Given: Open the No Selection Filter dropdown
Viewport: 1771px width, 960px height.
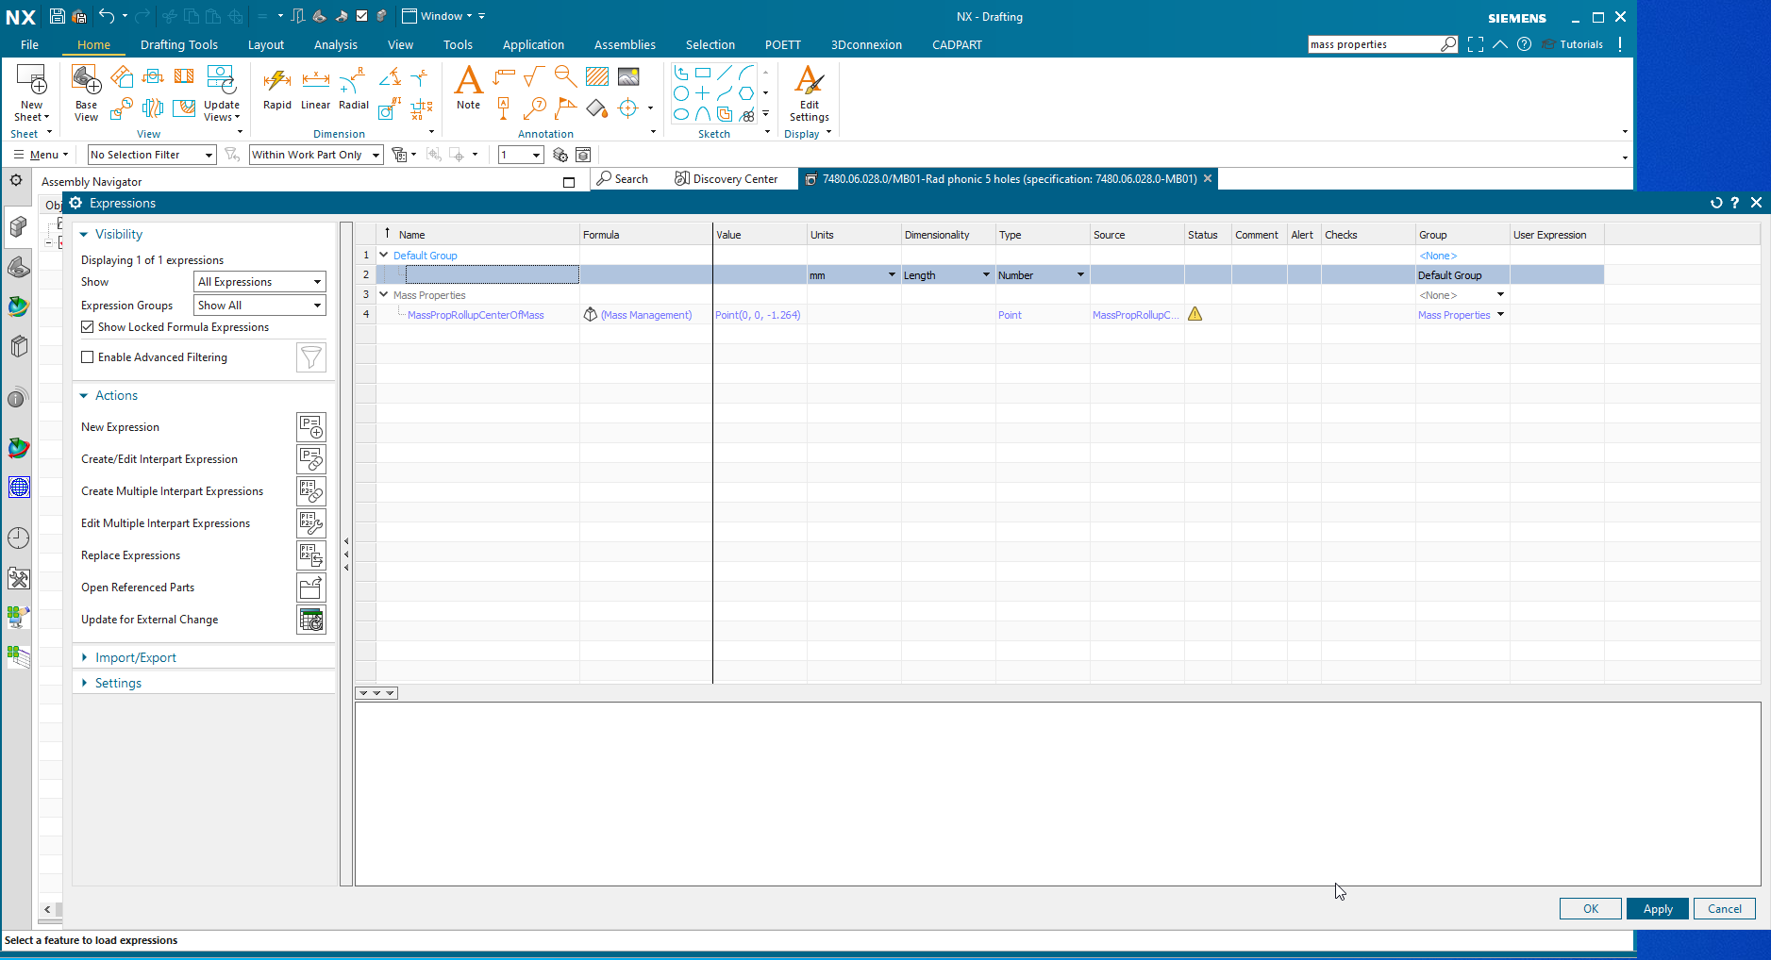Looking at the screenshot, I should pyautogui.click(x=152, y=155).
